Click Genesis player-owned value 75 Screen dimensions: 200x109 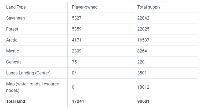pyautogui.click(x=74, y=62)
